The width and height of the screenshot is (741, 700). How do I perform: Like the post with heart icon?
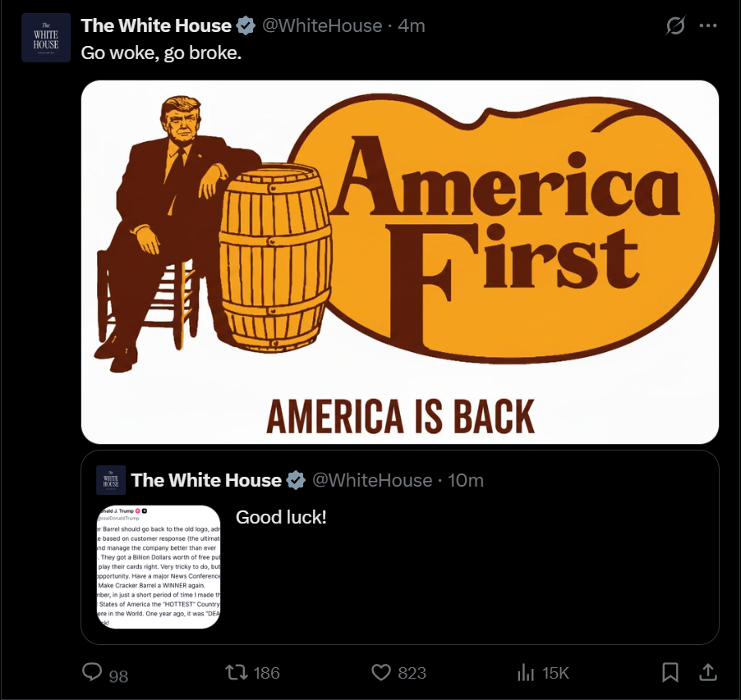pyautogui.click(x=381, y=672)
